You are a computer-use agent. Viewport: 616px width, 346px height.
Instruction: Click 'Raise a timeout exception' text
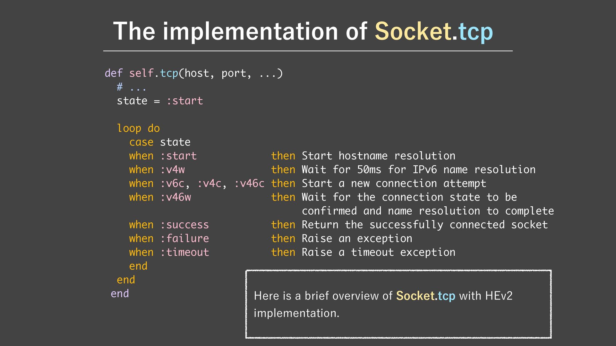point(379,252)
